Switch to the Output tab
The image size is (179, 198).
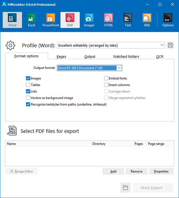pyautogui.click(x=90, y=57)
